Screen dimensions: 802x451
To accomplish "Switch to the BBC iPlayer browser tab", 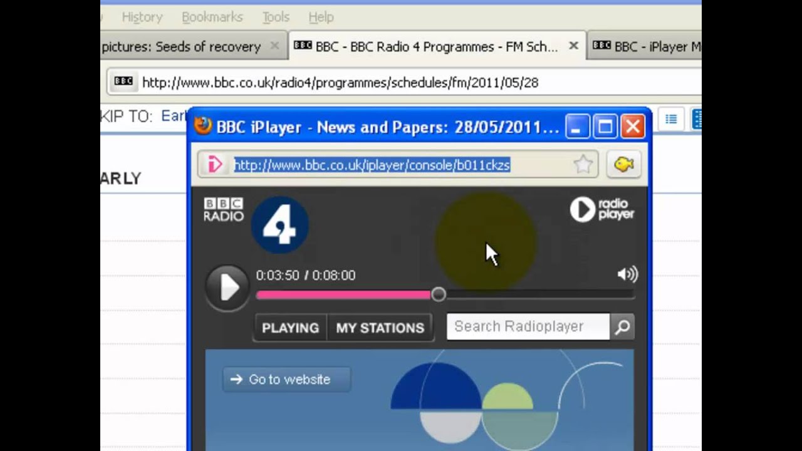I will (x=646, y=46).
